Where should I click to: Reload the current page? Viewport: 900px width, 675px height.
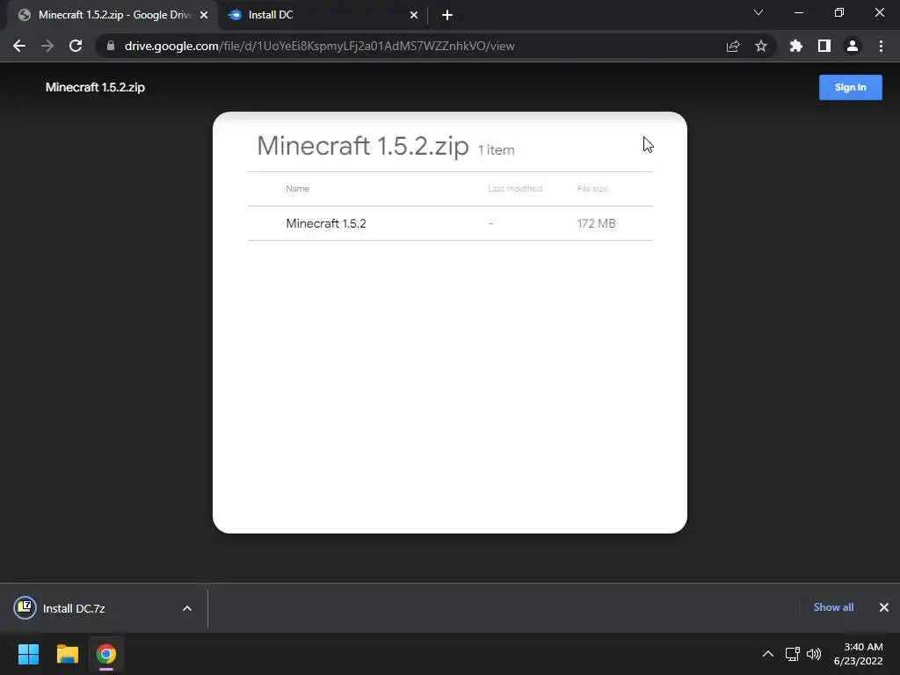pos(76,46)
